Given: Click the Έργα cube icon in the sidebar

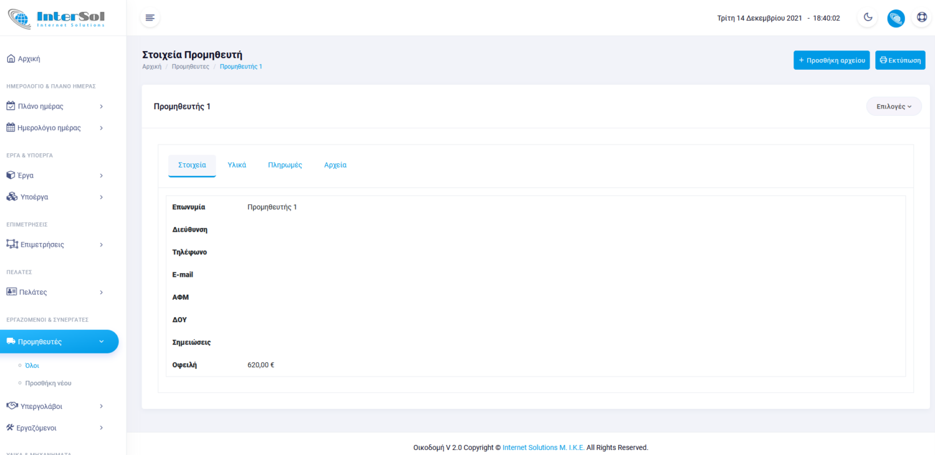Looking at the screenshot, I should click(11, 175).
